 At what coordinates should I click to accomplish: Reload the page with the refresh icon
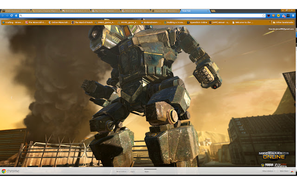[x=12, y=16]
